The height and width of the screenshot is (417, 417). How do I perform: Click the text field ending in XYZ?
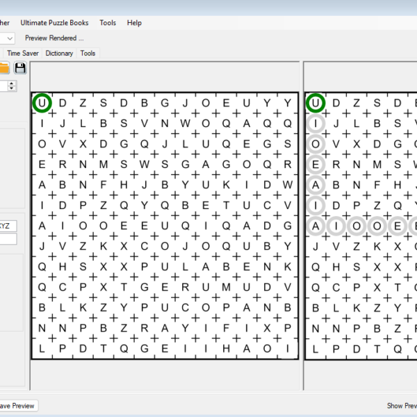8,226
